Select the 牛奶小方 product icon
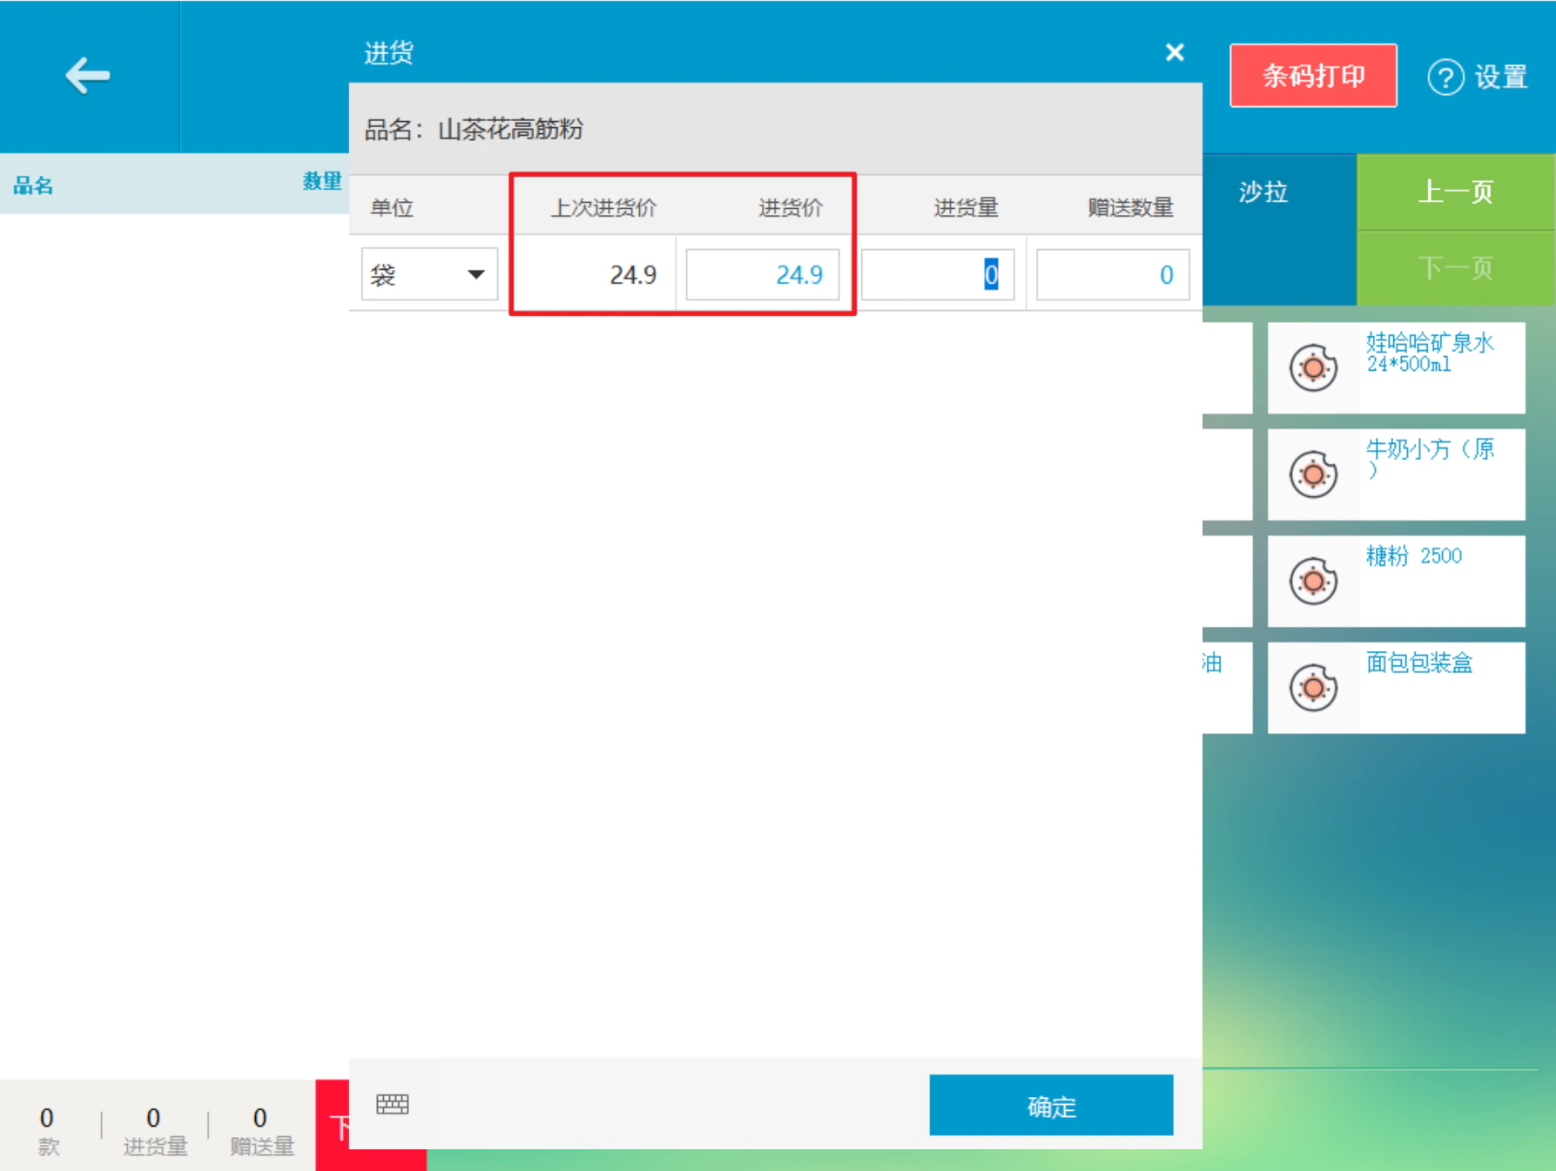Viewport: 1556px width, 1171px height. point(1313,474)
